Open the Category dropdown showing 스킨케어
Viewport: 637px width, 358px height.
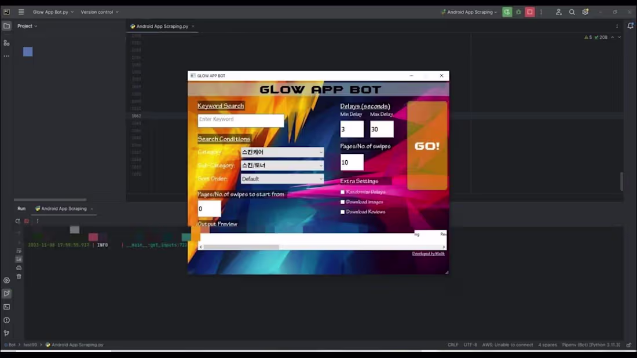tap(283, 152)
